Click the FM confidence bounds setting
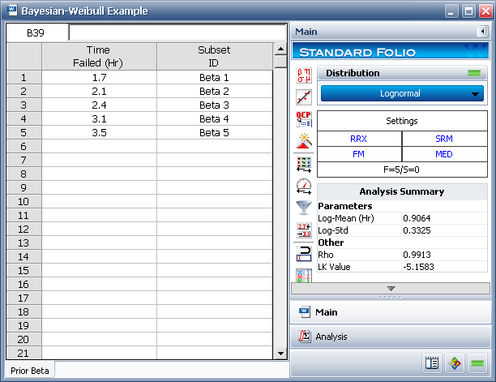 (x=358, y=154)
